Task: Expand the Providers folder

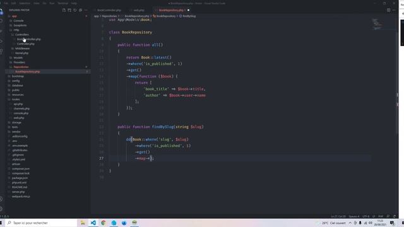Action: [x=20, y=62]
